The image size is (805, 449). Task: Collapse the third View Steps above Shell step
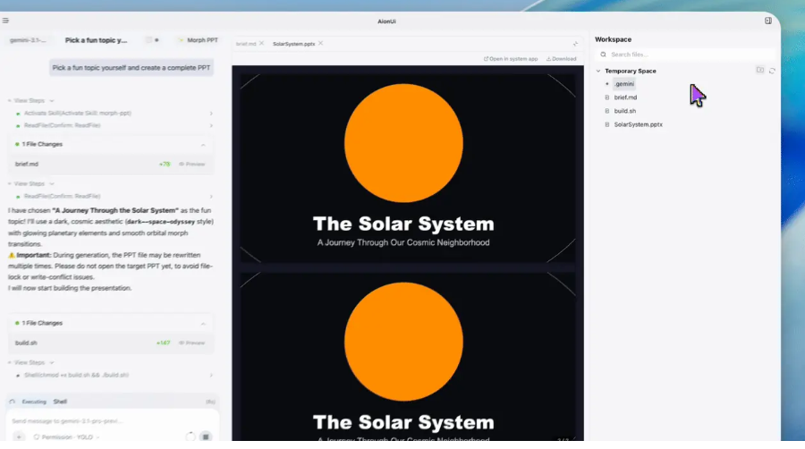(x=30, y=363)
